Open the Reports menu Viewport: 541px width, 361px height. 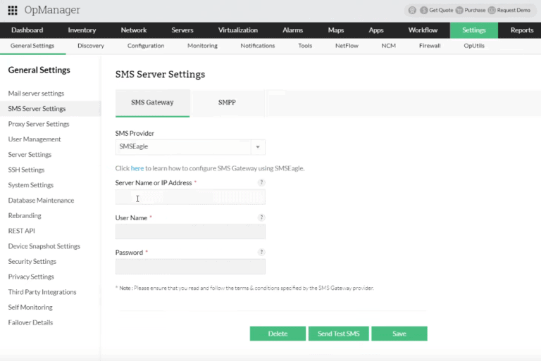pos(522,30)
